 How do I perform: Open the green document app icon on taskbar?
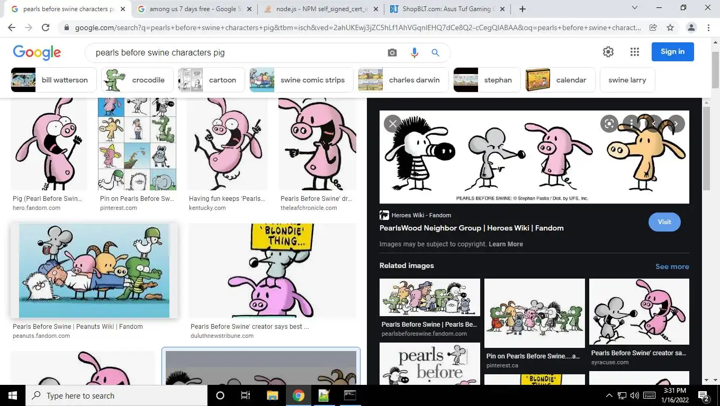(324, 395)
